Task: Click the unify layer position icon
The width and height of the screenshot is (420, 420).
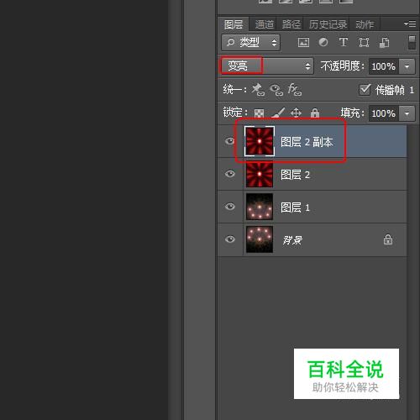Action: point(258,90)
